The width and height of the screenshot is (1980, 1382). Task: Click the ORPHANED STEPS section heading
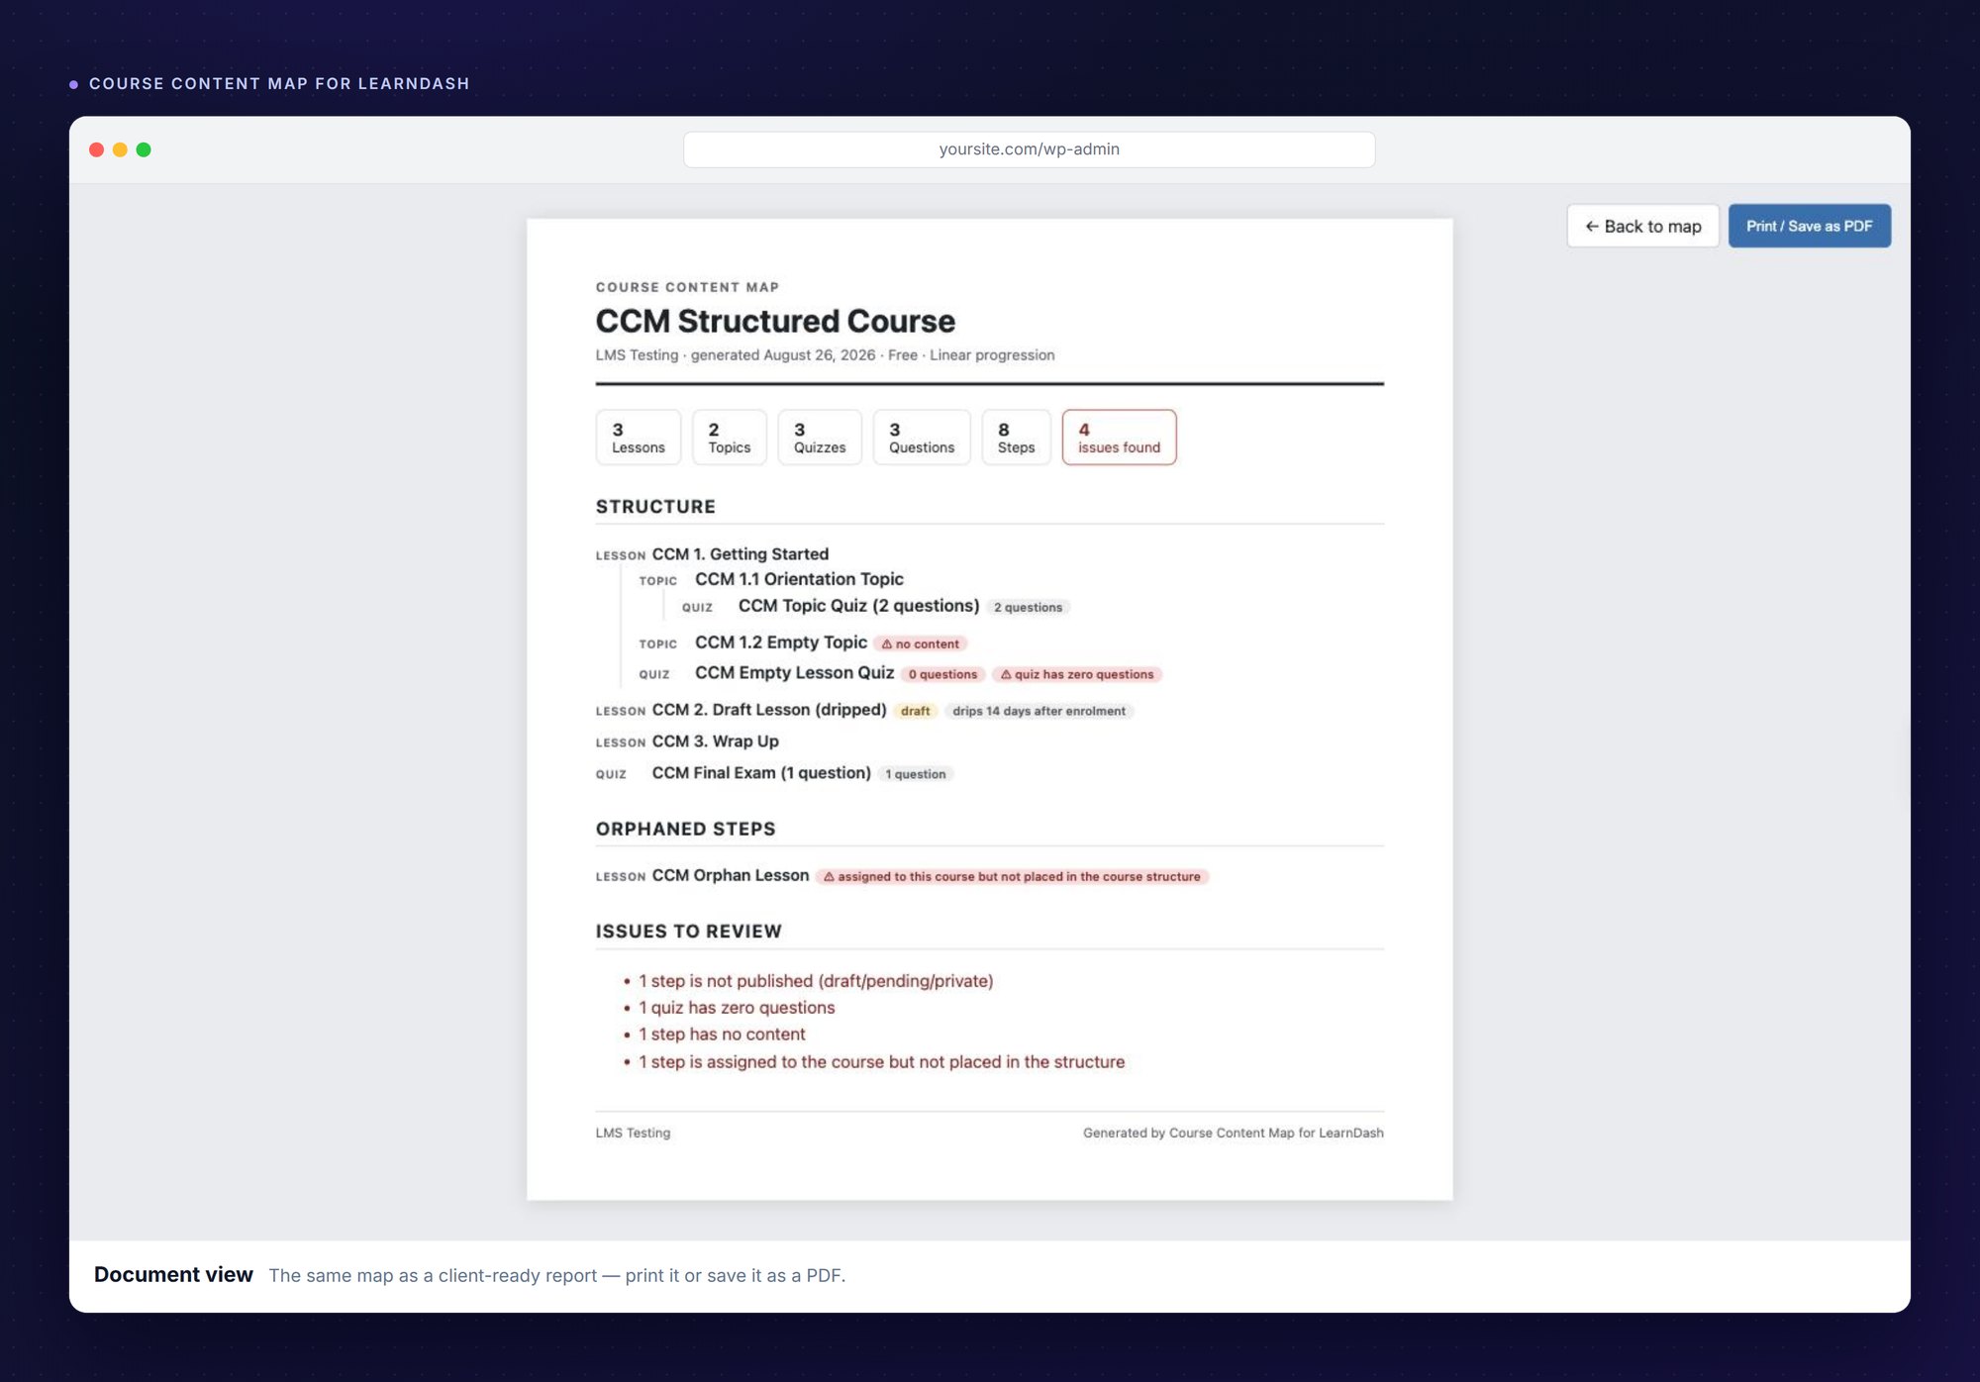(685, 830)
